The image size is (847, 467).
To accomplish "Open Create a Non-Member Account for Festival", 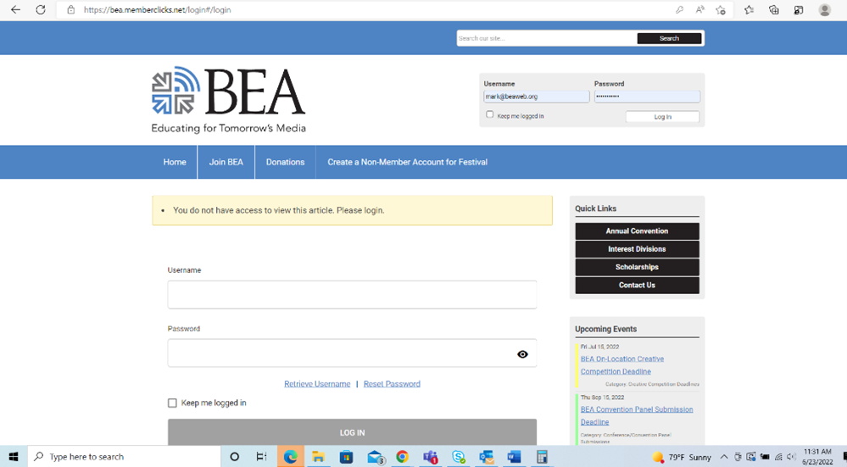I will coord(407,162).
